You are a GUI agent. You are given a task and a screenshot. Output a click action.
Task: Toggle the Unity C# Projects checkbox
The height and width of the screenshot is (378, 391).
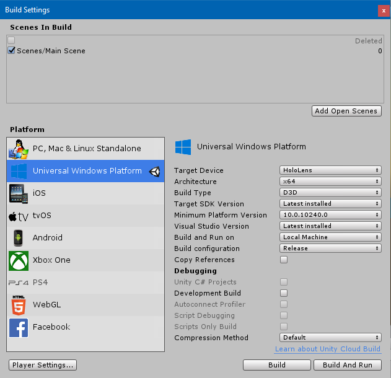(284, 282)
